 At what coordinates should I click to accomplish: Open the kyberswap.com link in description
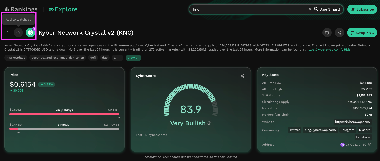click(x=324, y=49)
